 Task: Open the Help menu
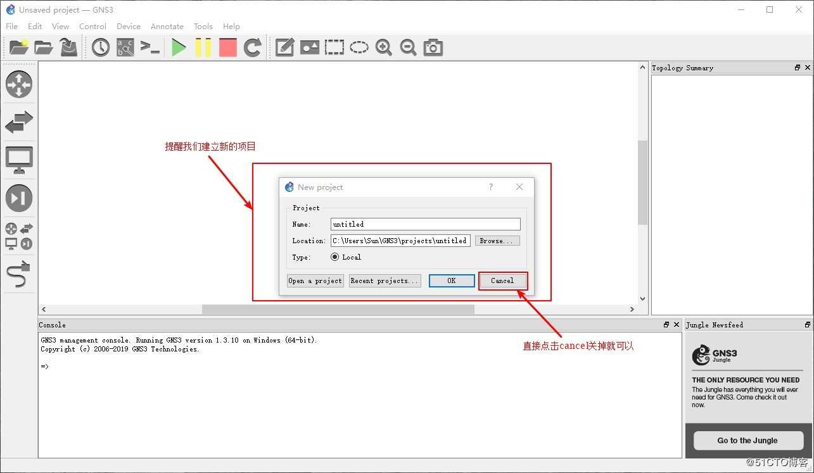click(x=231, y=26)
